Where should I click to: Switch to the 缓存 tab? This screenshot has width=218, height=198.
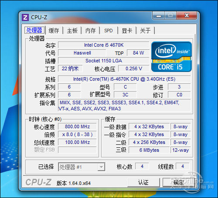54,31
